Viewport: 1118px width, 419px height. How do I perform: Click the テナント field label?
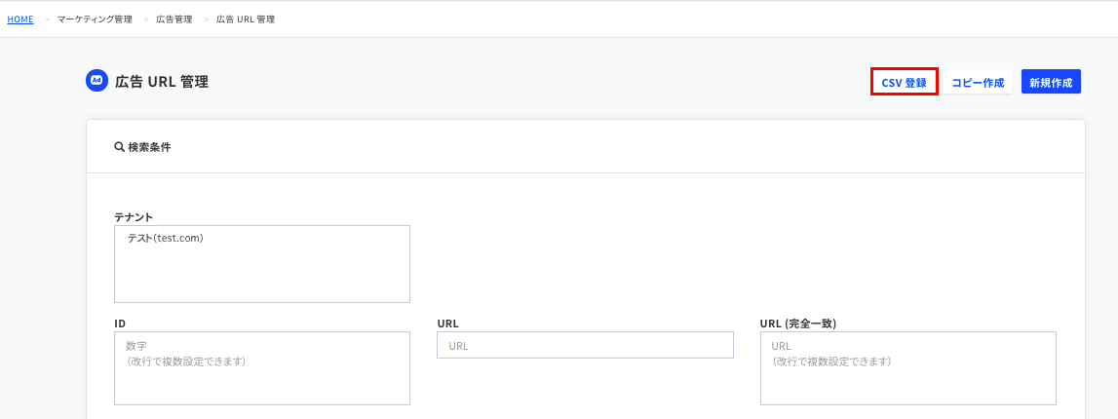click(x=135, y=216)
